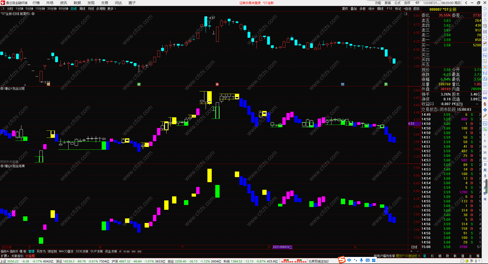Open the f(x) formula icon
Image resolution: width=488 pixels, height=264 pixels.
pyautogui.click(x=485, y=79)
